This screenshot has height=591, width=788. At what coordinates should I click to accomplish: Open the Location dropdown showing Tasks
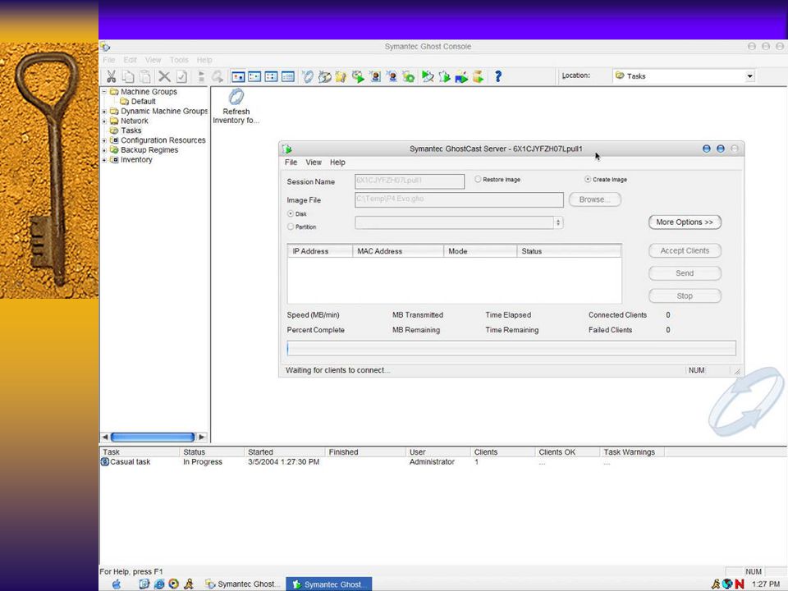pyautogui.click(x=749, y=76)
